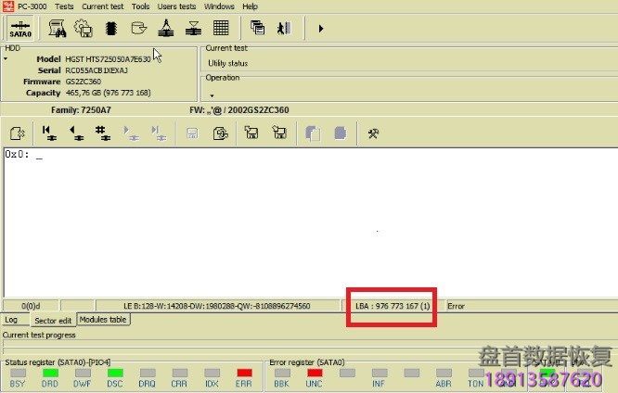Open the Current test menu

click(x=102, y=6)
